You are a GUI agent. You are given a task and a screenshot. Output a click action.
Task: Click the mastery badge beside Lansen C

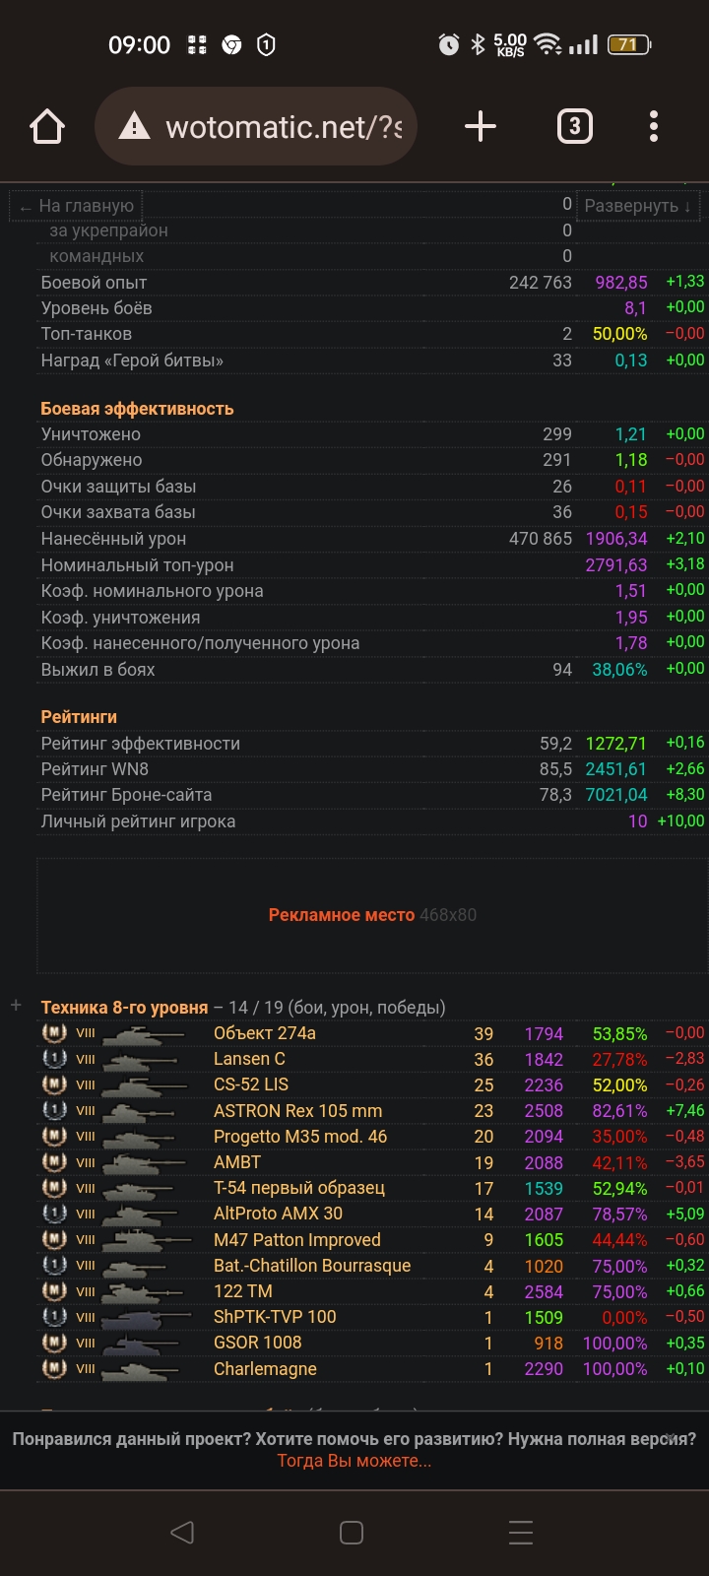click(x=54, y=1059)
